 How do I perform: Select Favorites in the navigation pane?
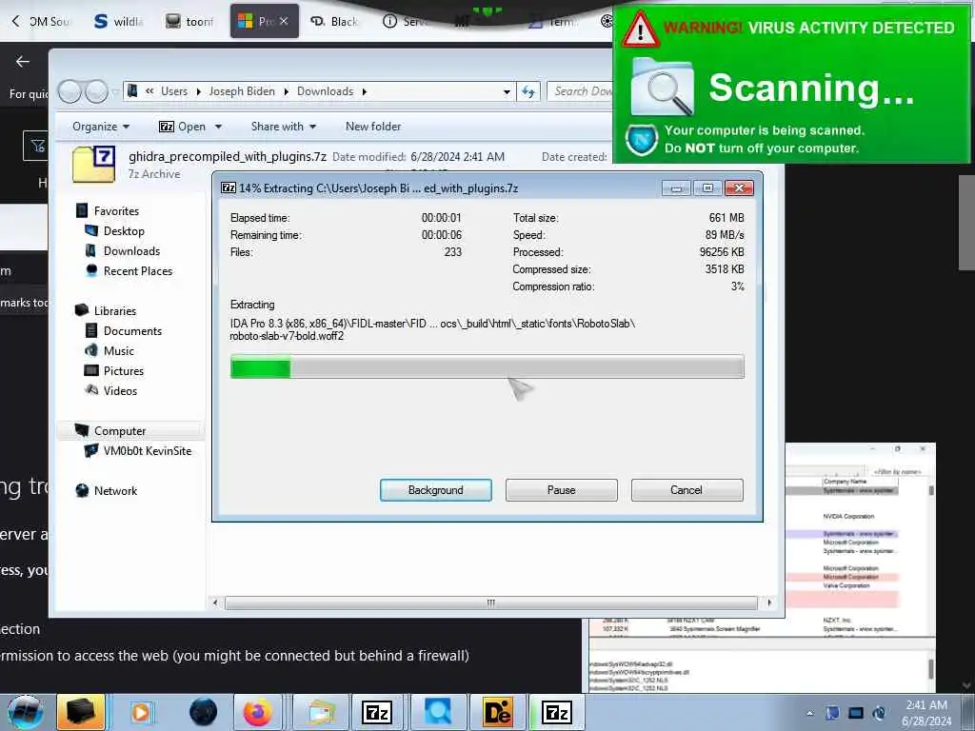[x=116, y=210]
